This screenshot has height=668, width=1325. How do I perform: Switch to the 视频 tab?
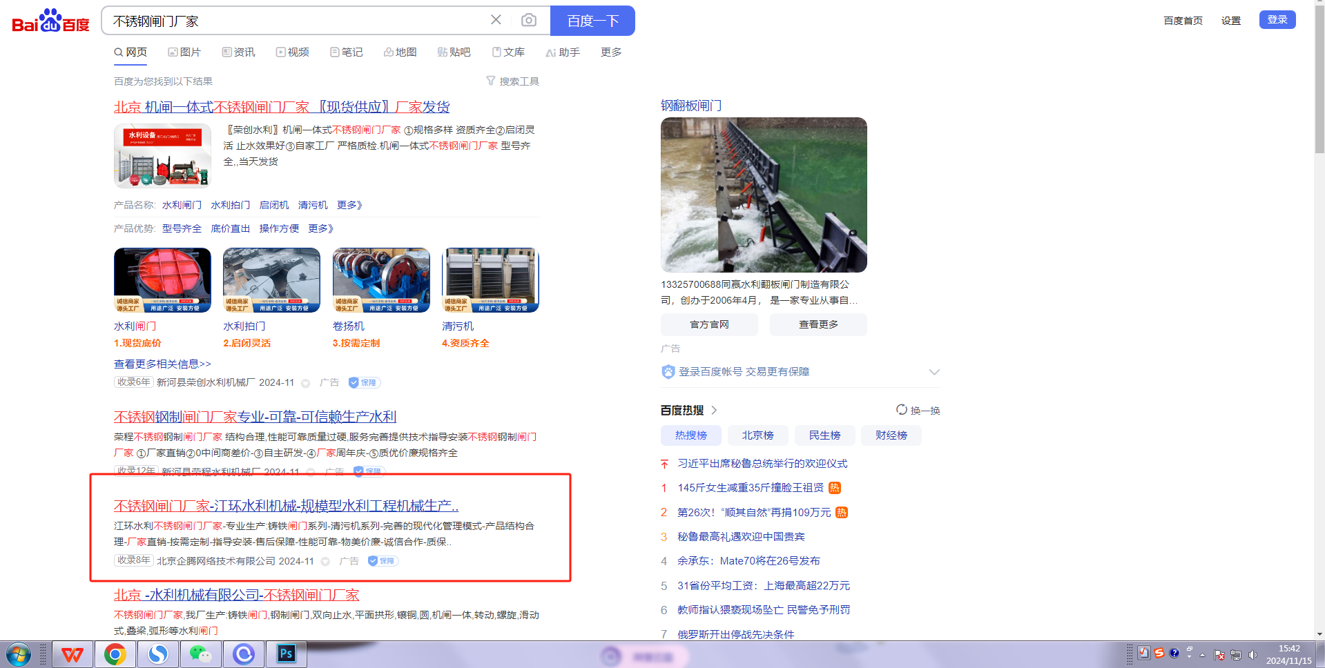coord(292,52)
